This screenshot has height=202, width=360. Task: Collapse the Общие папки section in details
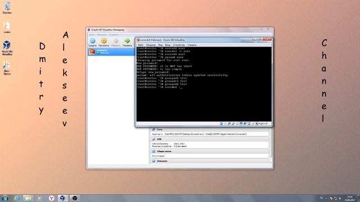pyautogui.click(x=210, y=151)
